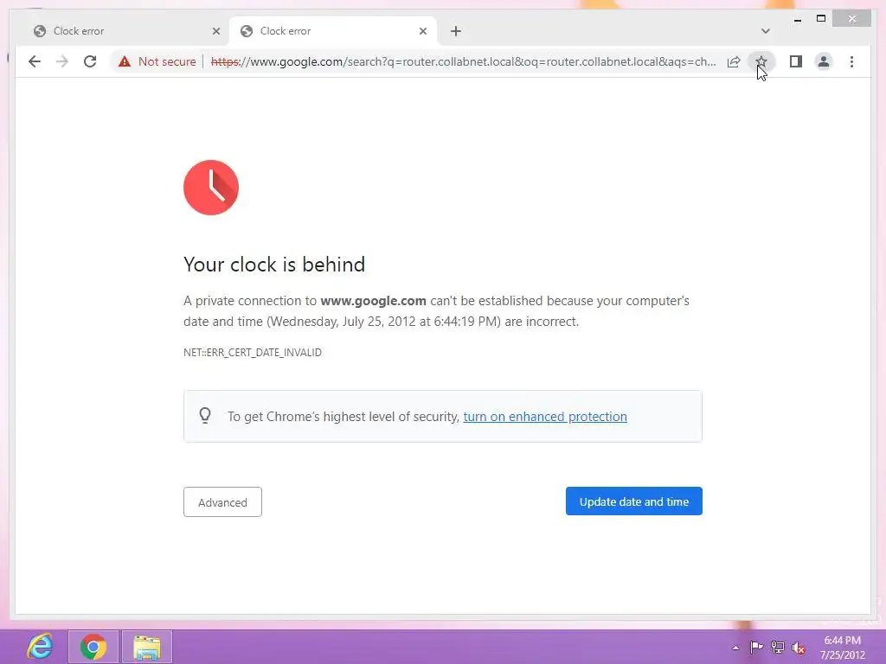The height and width of the screenshot is (664, 886).
Task: Click the forward navigation arrow
Action: (x=62, y=61)
